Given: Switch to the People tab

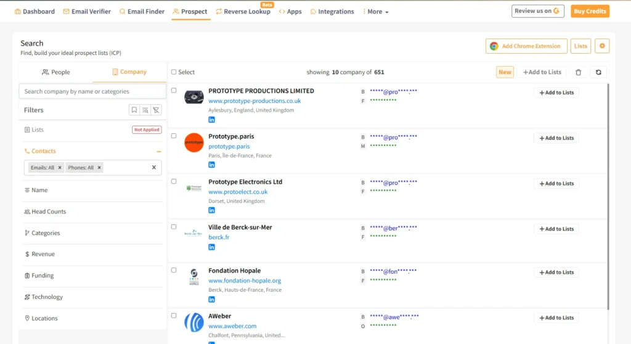Looking at the screenshot, I should coord(56,72).
